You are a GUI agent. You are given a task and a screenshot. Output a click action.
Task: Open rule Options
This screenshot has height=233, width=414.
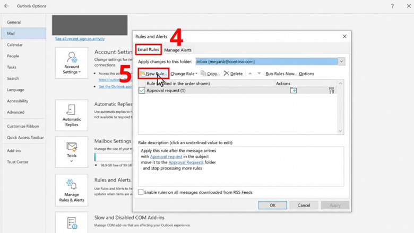(x=307, y=74)
